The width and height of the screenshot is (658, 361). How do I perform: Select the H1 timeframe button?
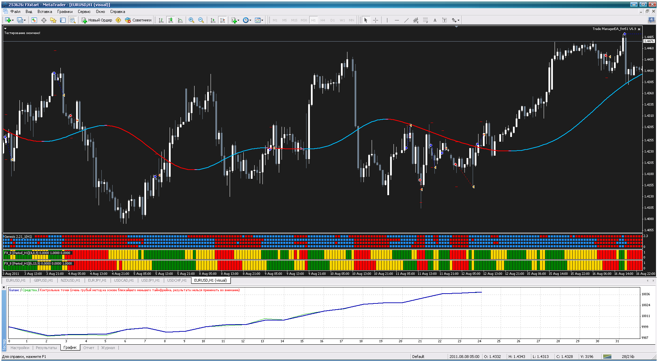point(313,20)
